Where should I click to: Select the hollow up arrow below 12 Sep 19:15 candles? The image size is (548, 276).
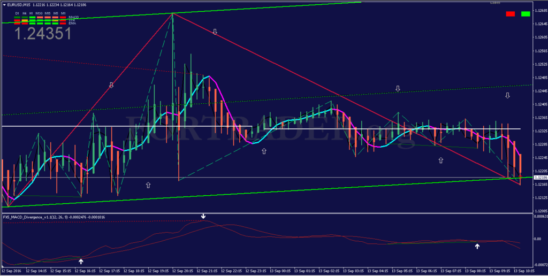pyautogui.click(x=148, y=185)
